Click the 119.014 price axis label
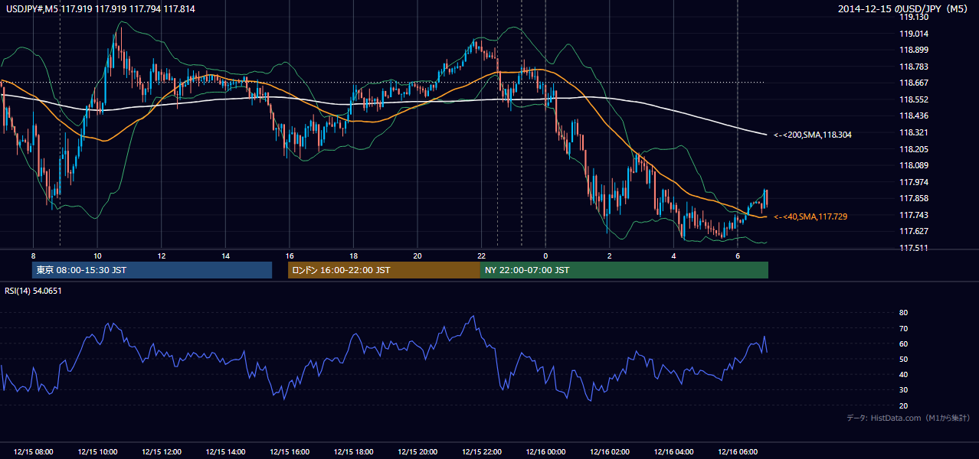 (x=913, y=34)
